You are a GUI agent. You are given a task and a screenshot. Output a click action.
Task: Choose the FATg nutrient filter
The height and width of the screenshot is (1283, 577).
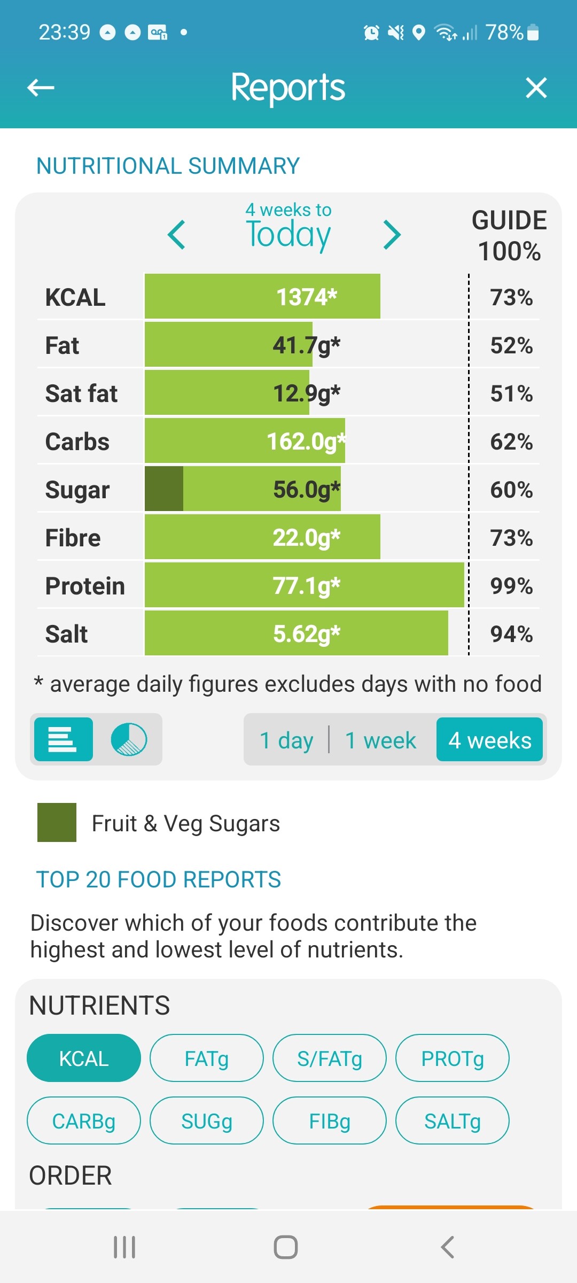pos(207,1058)
